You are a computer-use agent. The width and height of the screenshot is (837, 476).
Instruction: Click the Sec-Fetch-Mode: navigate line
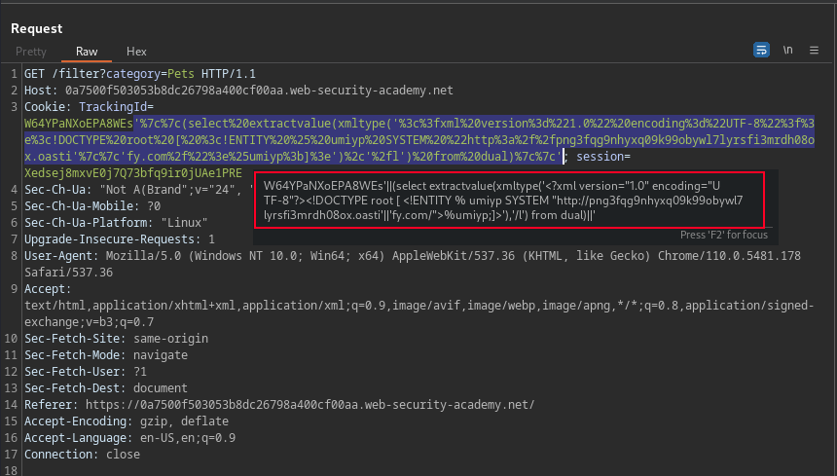[x=106, y=355]
